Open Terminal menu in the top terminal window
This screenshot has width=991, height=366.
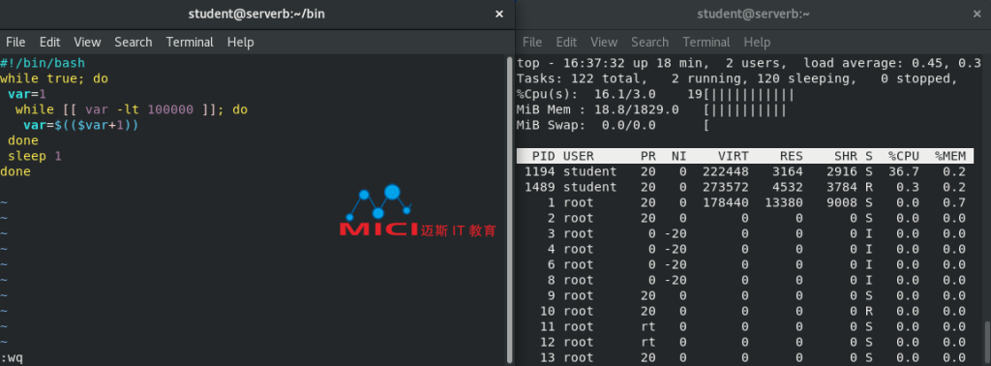pyautogui.click(x=706, y=43)
